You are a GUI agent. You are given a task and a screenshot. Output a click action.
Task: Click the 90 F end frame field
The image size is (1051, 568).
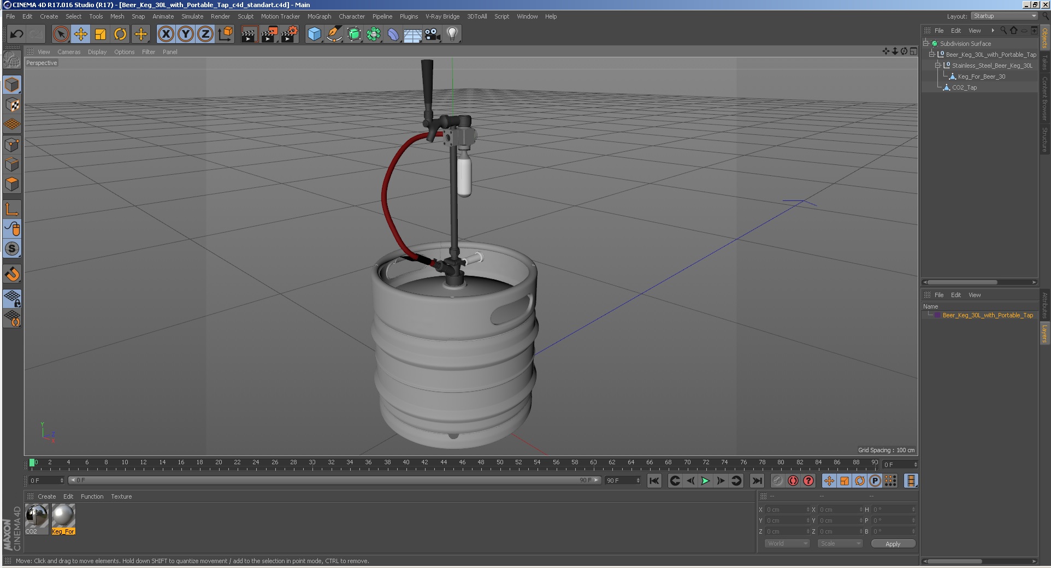coord(623,480)
